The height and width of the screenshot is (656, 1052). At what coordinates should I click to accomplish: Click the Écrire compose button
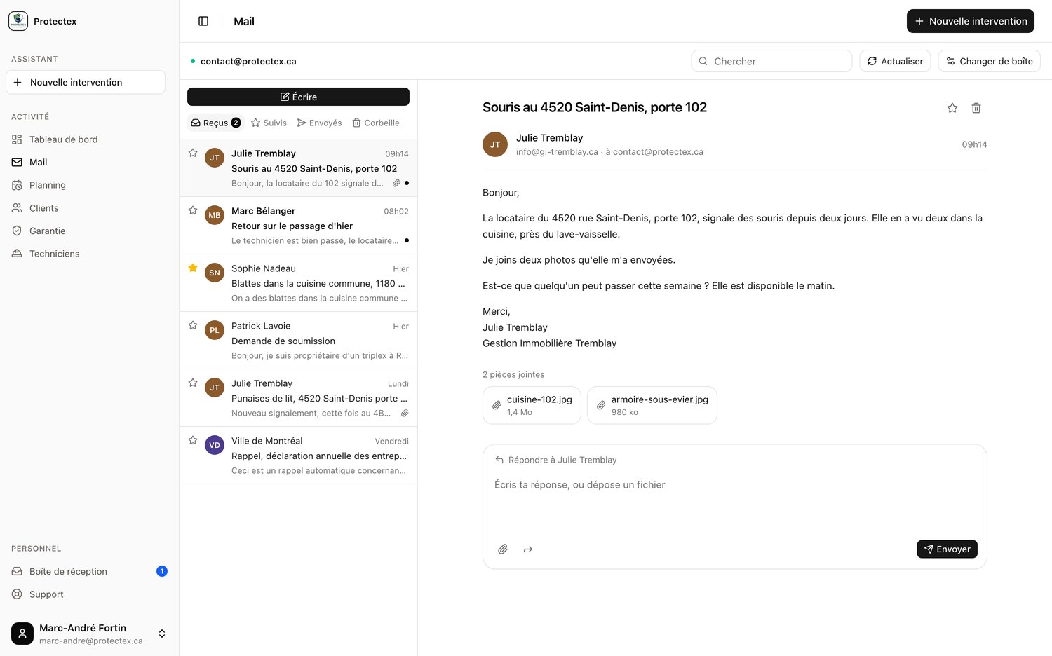tap(298, 97)
